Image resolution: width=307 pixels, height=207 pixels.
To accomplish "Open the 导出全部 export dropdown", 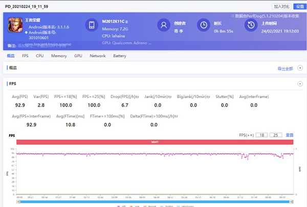I will 286,68.
